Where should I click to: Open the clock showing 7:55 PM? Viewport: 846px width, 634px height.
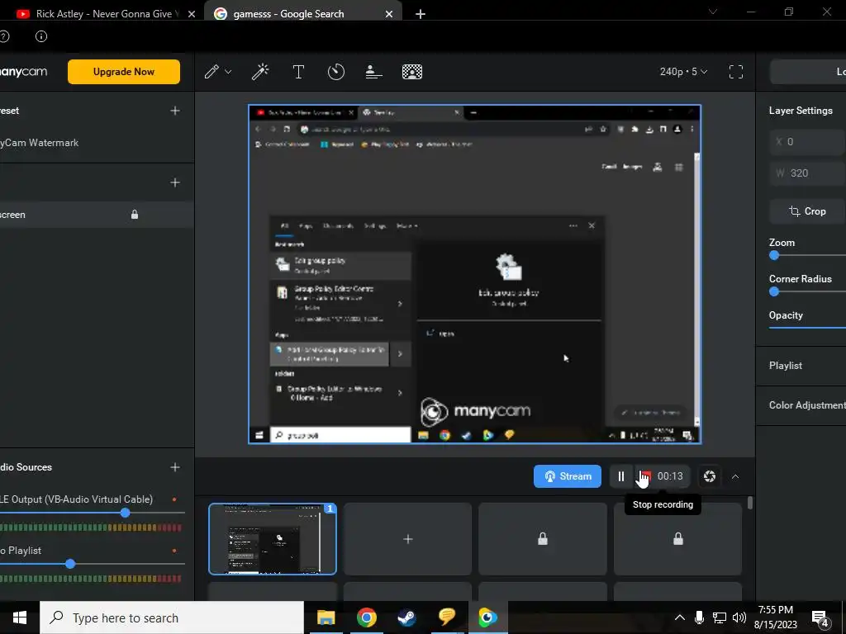pyautogui.click(x=775, y=617)
